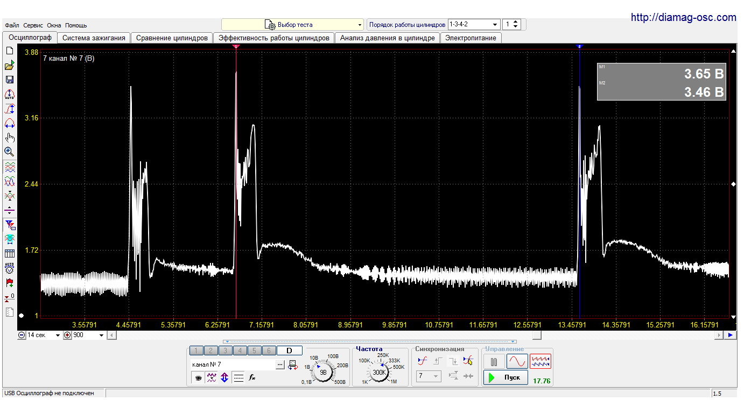
Task: Click the blue M2 marker handle
Action: tap(579, 47)
